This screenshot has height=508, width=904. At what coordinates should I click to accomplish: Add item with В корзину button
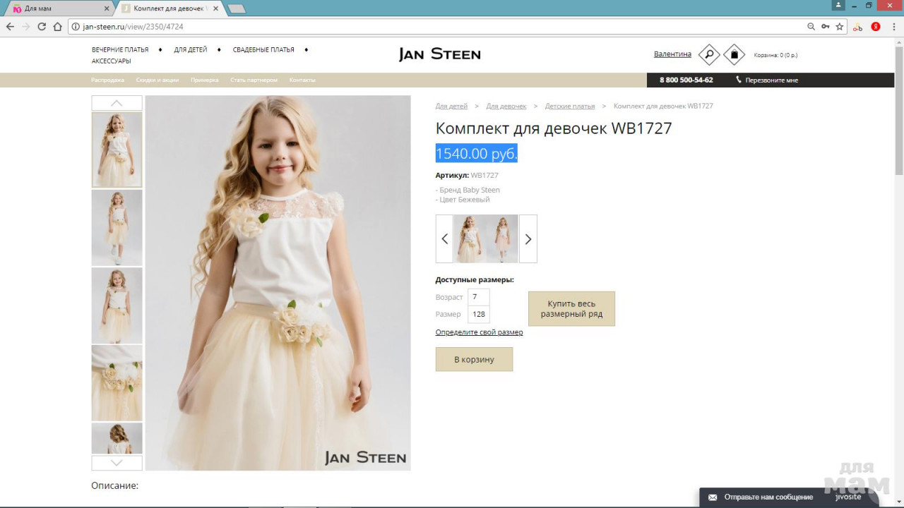pos(474,359)
